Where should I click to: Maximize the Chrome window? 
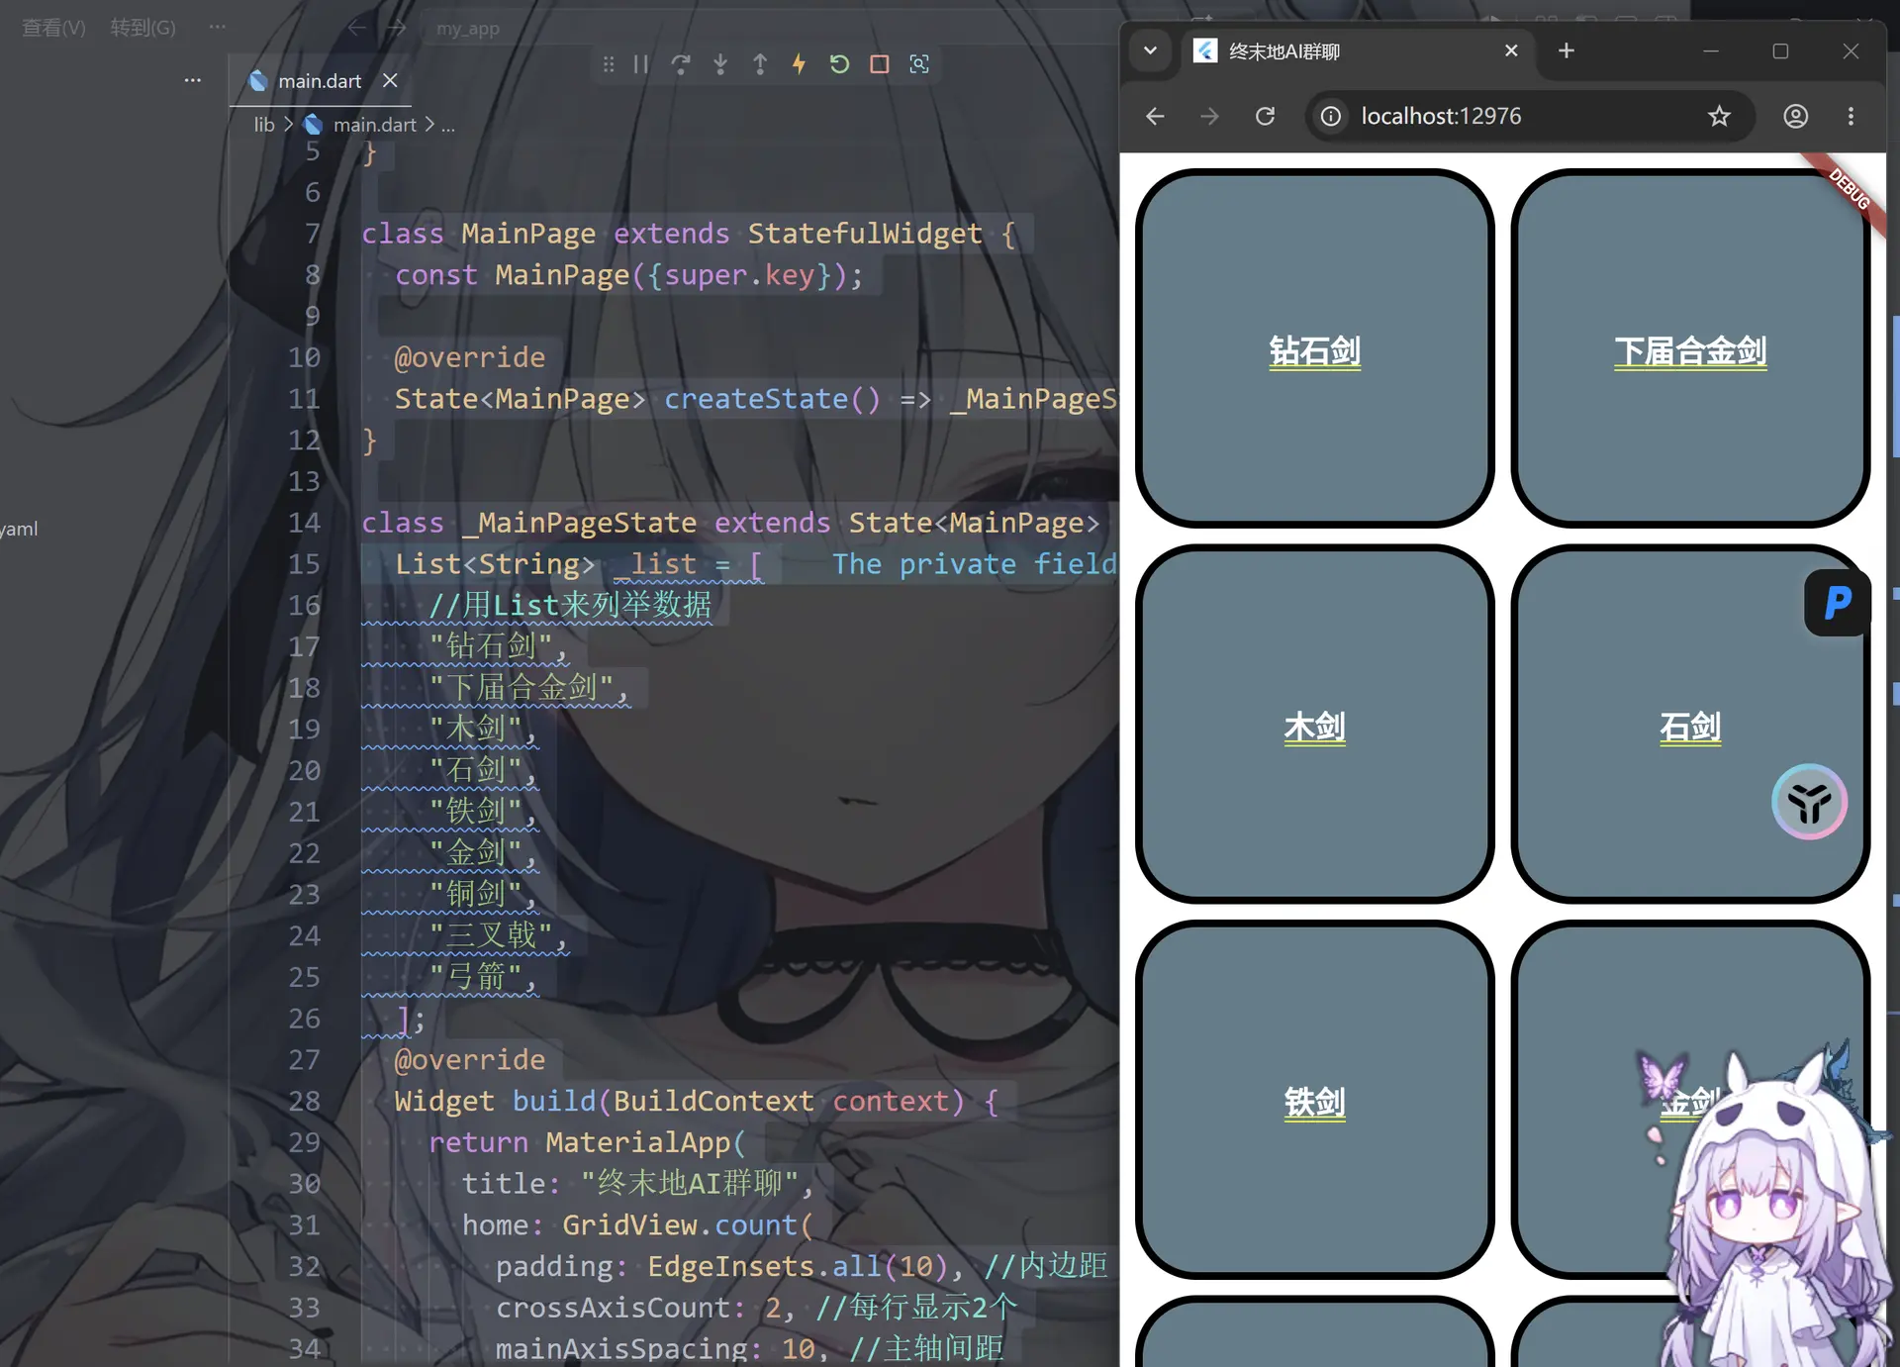click(x=1780, y=50)
